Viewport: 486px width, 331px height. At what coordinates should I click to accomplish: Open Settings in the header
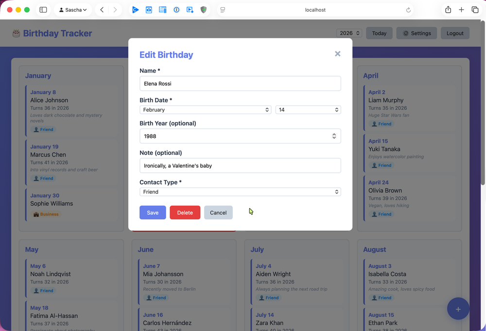pyautogui.click(x=417, y=33)
